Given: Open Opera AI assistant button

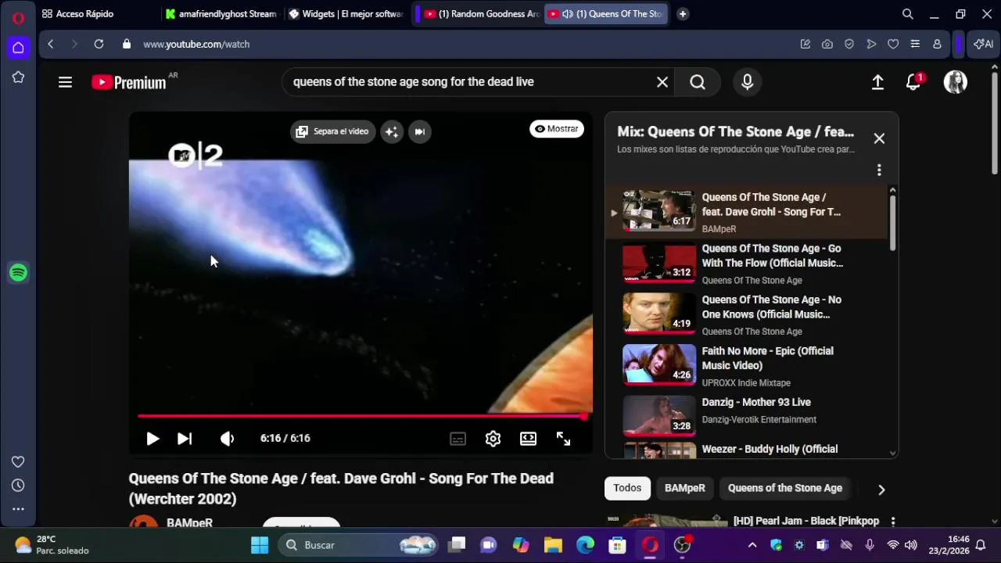Looking at the screenshot, I should pos(983,45).
